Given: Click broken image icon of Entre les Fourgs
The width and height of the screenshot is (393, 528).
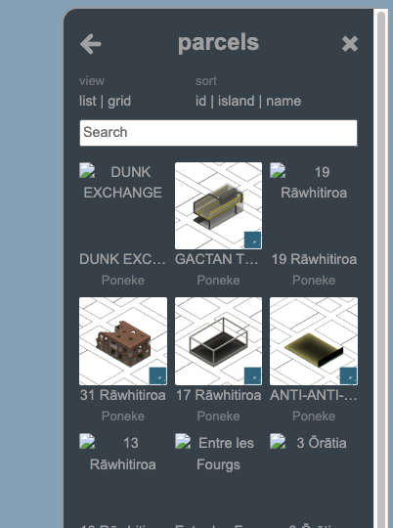Looking at the screenshot, I should click(x=183, y=441).
